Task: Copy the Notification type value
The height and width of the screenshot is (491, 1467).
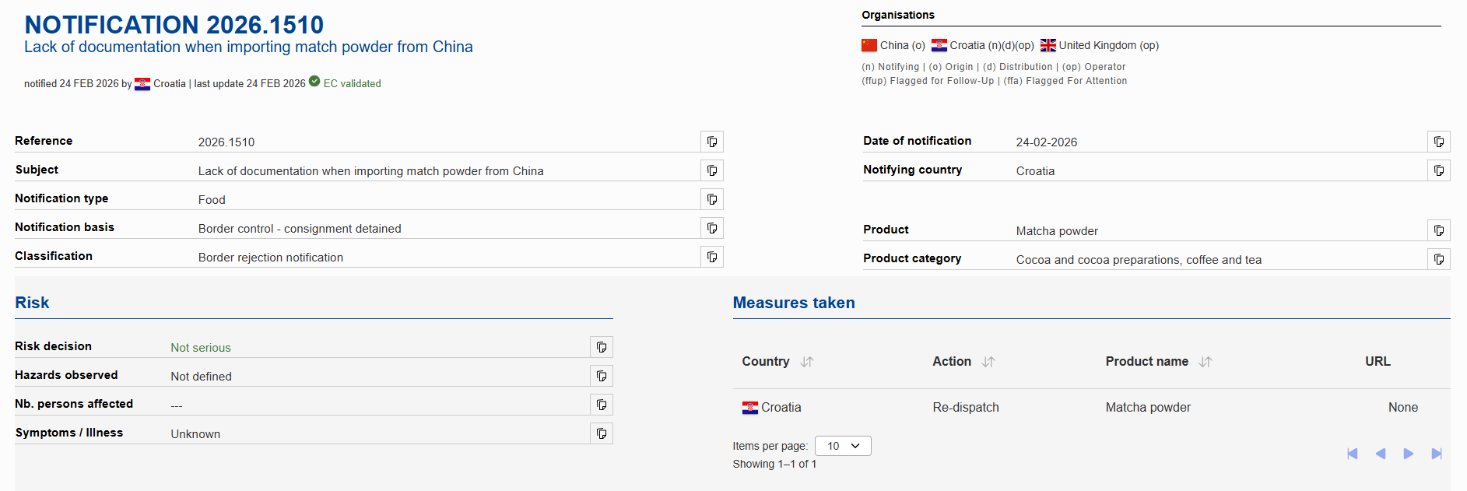Action: [x=712, y=199]
